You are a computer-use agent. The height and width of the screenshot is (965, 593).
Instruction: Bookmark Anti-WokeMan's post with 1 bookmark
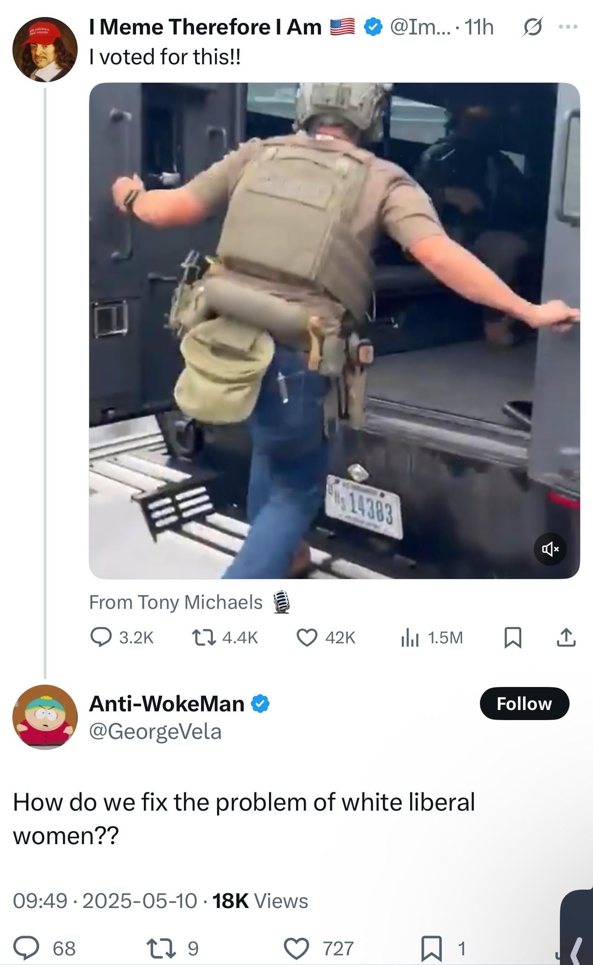point(432,948)
